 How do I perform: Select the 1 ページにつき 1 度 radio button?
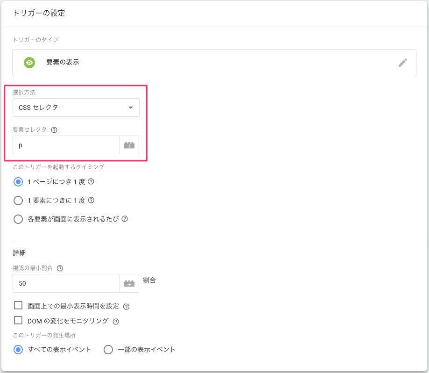pos(18,182)
